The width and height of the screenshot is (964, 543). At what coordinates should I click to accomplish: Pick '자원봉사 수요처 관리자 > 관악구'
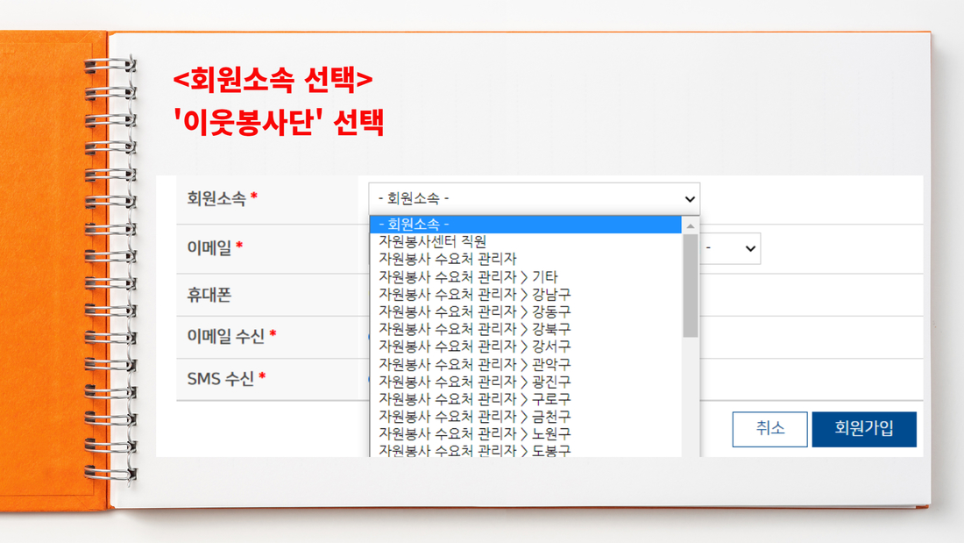(x=526, y=364)
